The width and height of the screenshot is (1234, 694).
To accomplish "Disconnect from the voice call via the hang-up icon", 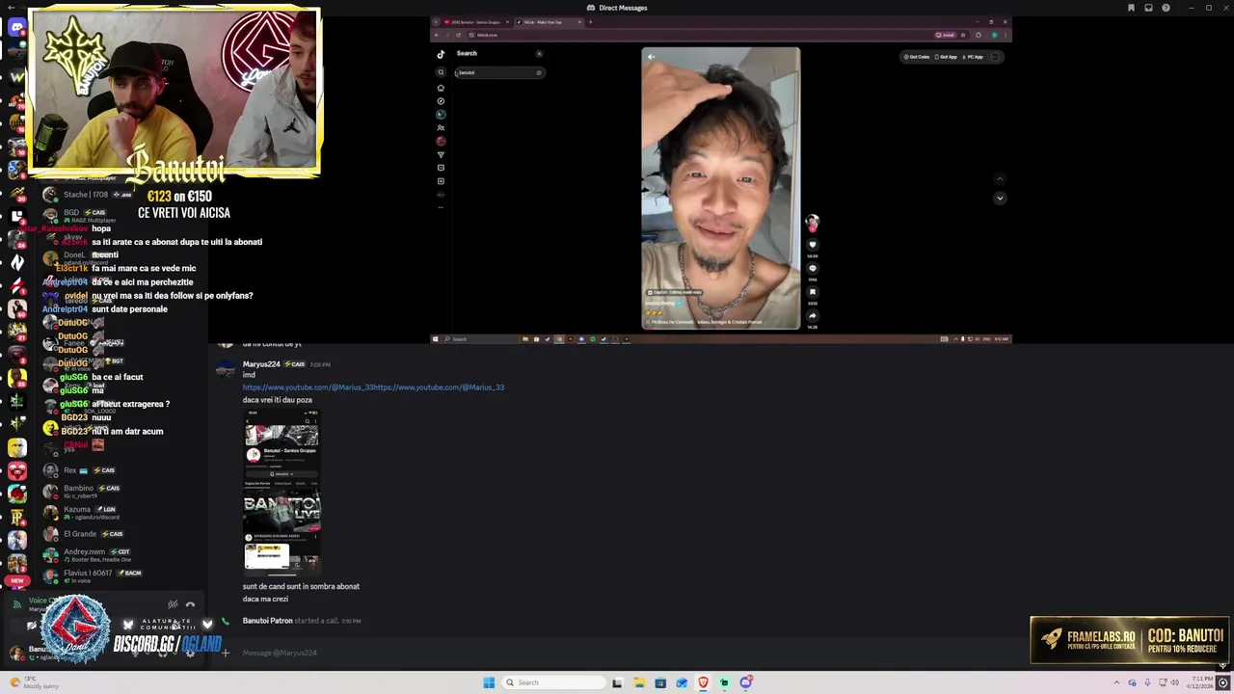I will coord(190,604).
